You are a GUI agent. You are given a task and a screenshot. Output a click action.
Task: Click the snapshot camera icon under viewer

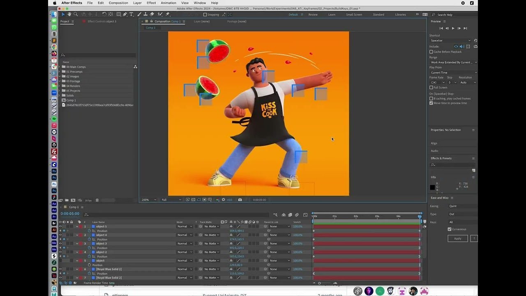(x=240, y=200)
